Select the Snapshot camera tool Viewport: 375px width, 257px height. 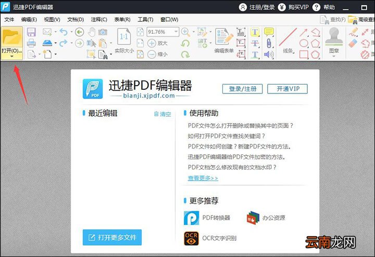pyautogui.click(x=103, y=32)
